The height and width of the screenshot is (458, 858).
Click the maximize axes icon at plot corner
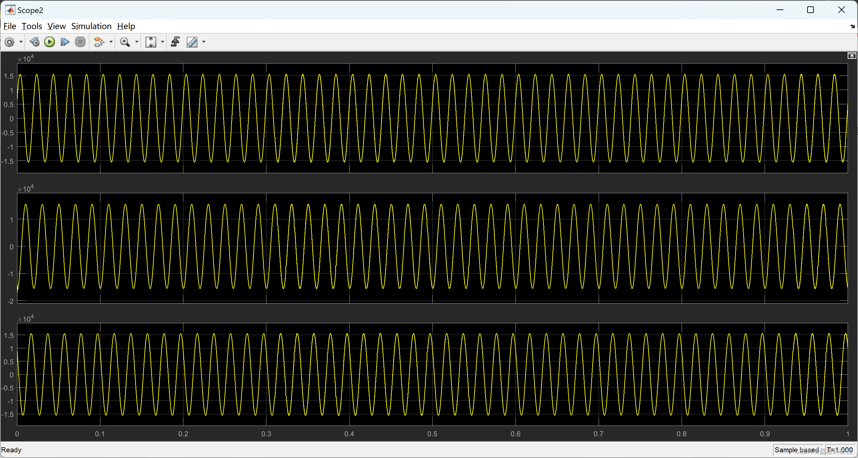(x=852, y=55)
